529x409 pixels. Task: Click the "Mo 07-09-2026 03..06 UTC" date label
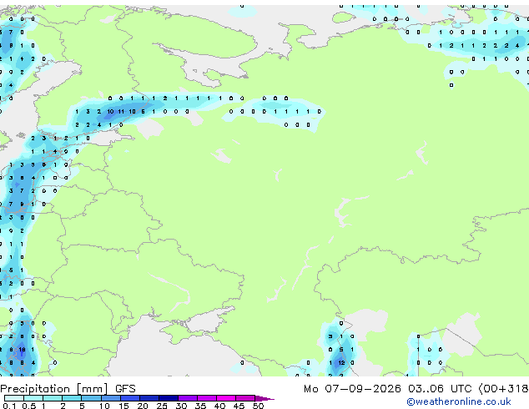[x=388, y=389]
